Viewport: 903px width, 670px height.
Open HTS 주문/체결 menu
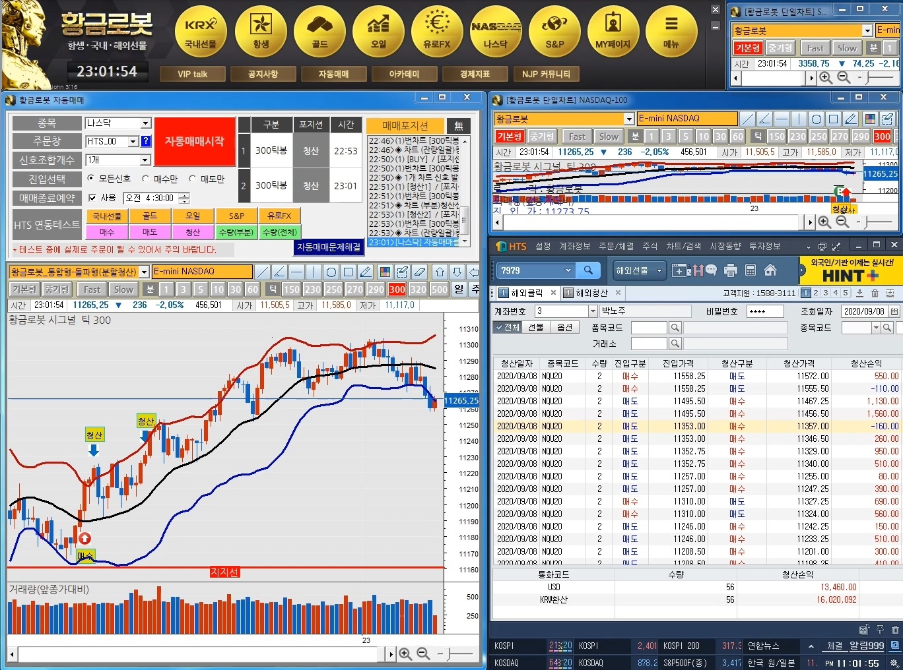click(616, 246)
